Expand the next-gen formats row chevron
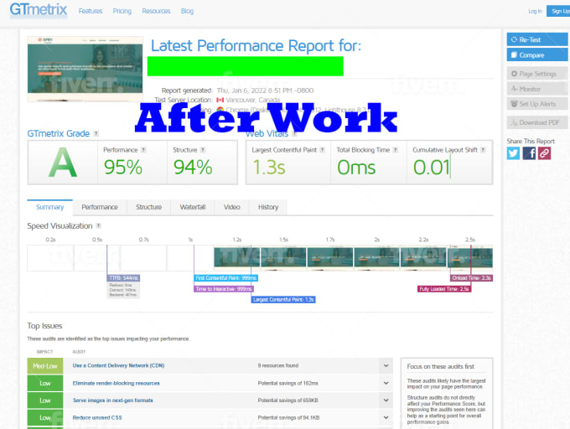Image resolution: width=570 pixels, height=429 pixels. point(386,401)
